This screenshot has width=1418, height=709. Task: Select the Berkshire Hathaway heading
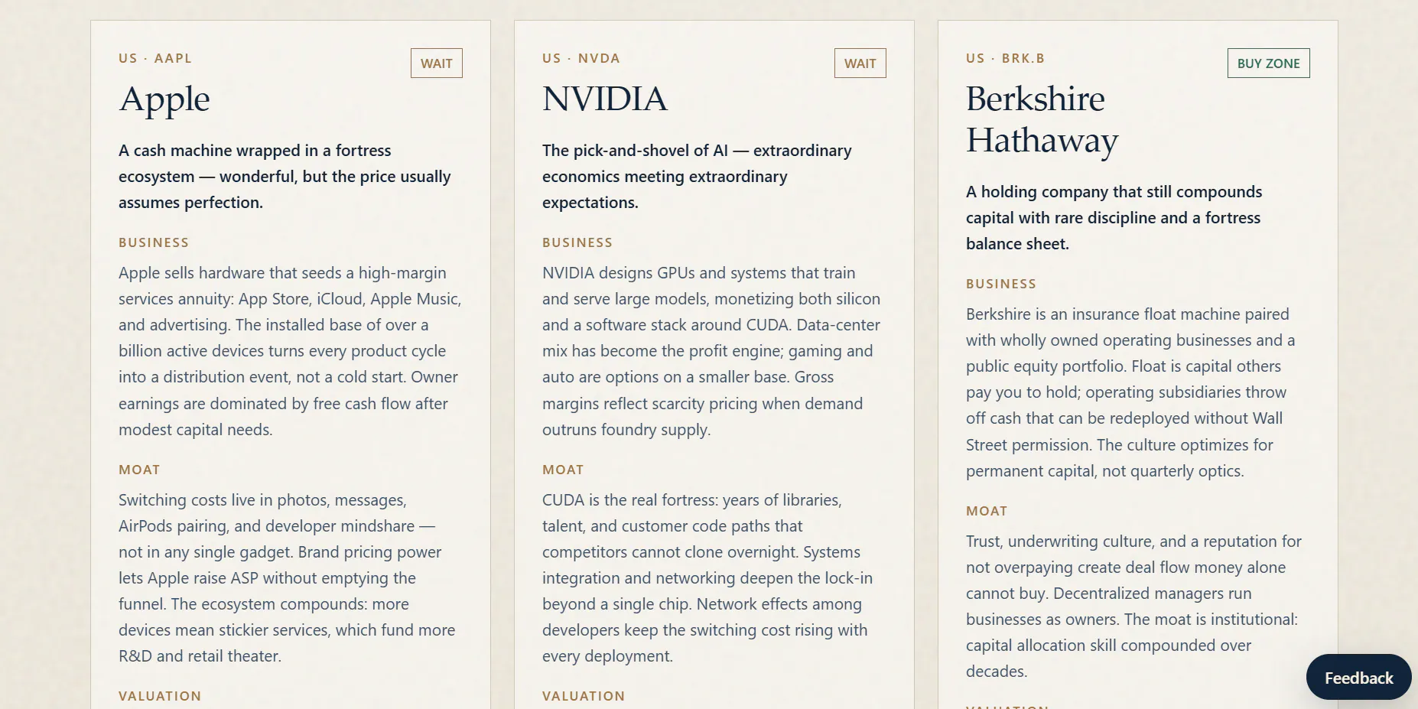1042,120
